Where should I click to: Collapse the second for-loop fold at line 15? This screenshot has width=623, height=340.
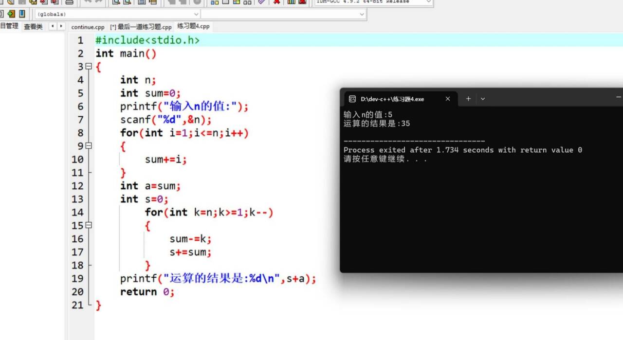(x=88, y=225)
